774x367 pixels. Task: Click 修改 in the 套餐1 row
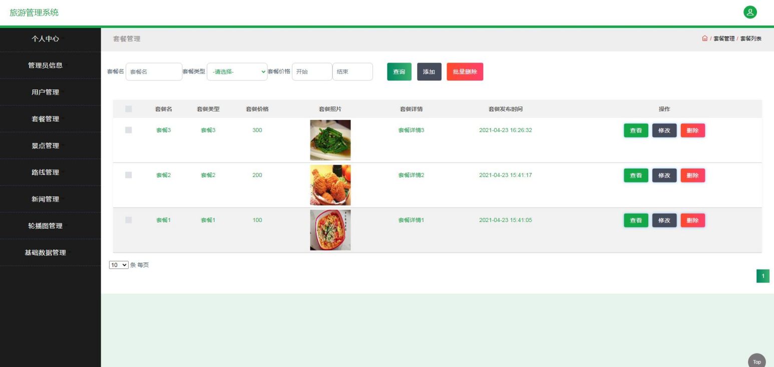(x=664, y=220)
